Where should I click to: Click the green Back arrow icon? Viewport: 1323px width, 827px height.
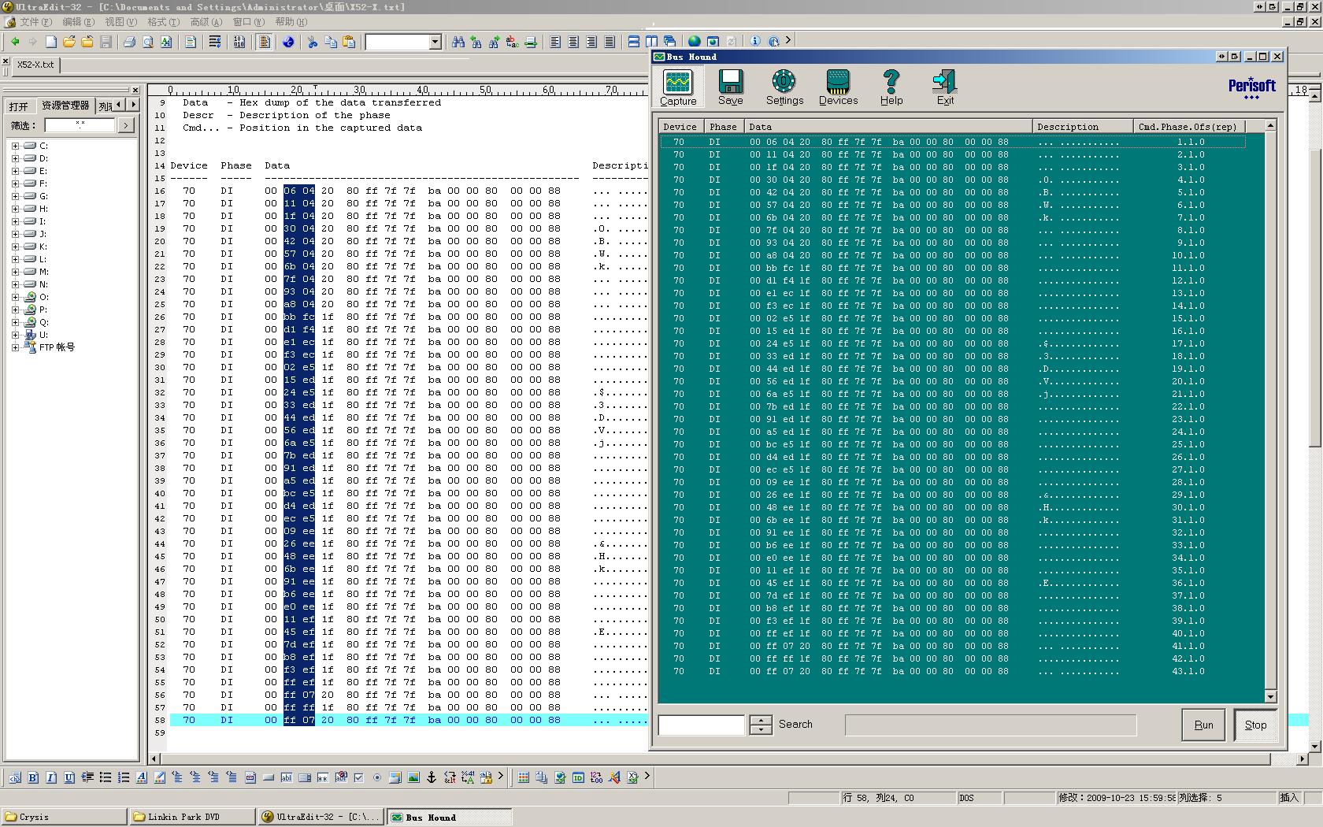[x=15, y=42]
